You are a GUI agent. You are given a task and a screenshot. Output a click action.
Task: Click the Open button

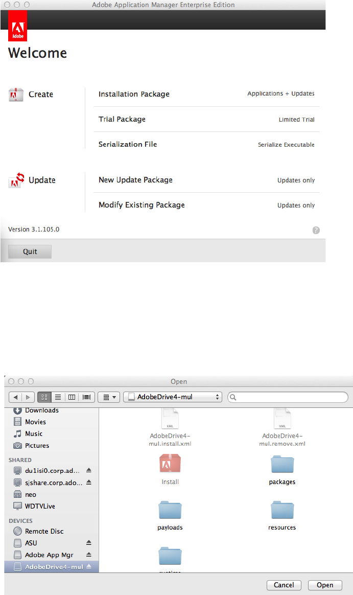(325, 585)
